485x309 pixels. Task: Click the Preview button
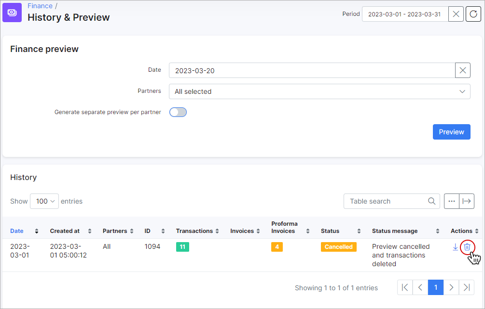451,131
